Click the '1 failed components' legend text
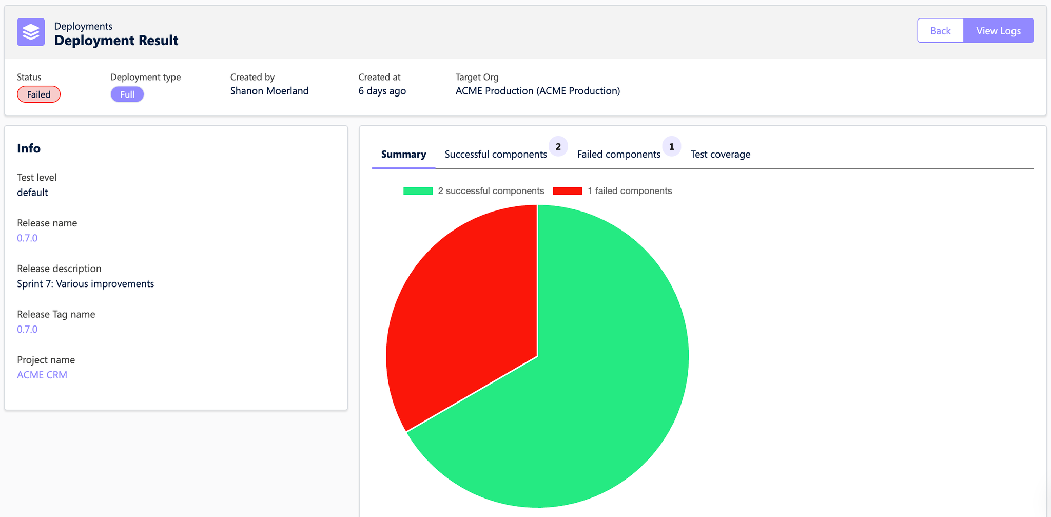Viewport: 1051px width, 517px height. click(x=630, y=191)
